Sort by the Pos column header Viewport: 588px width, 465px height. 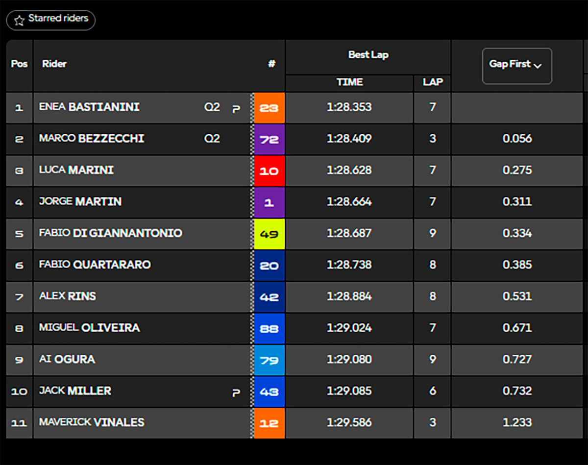(x=20, y=64)
